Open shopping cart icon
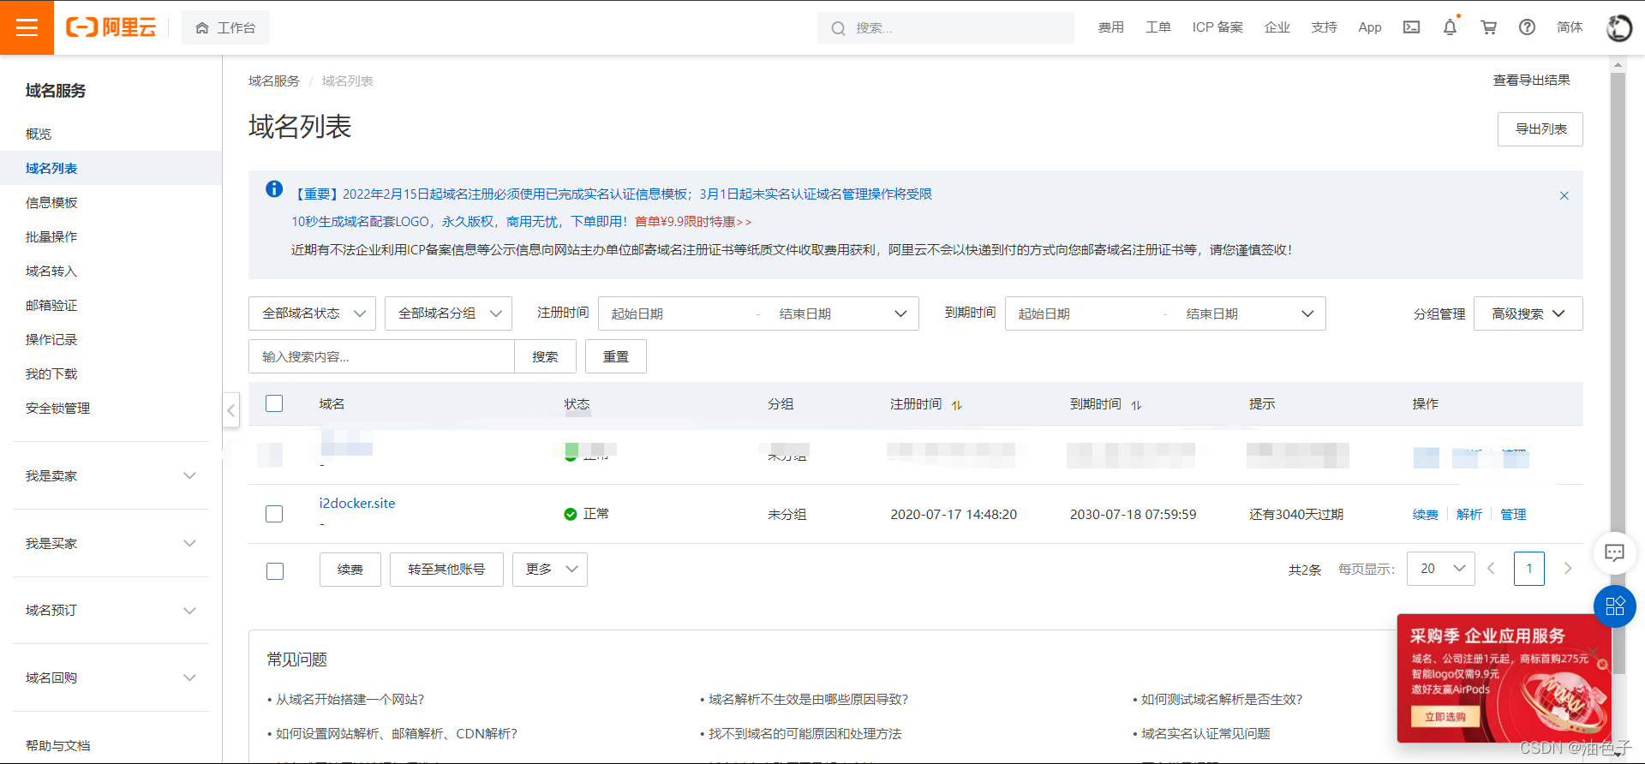 1489,27
